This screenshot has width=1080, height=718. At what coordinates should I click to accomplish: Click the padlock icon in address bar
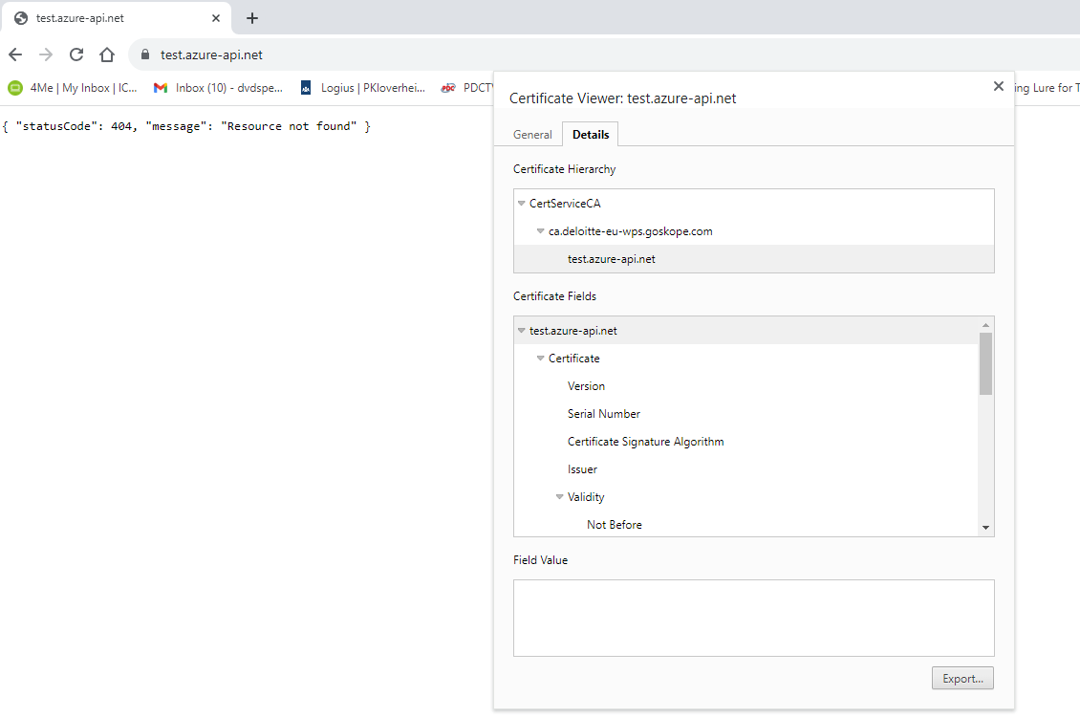144,54
